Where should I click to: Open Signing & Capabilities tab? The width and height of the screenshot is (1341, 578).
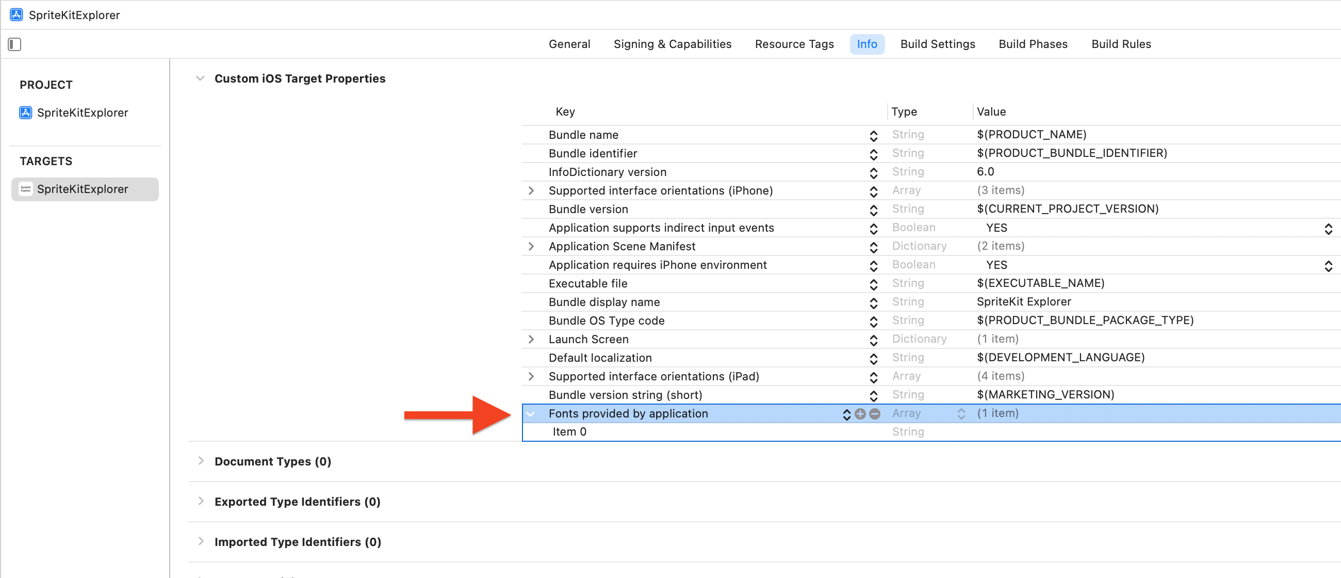click(672, 44)
